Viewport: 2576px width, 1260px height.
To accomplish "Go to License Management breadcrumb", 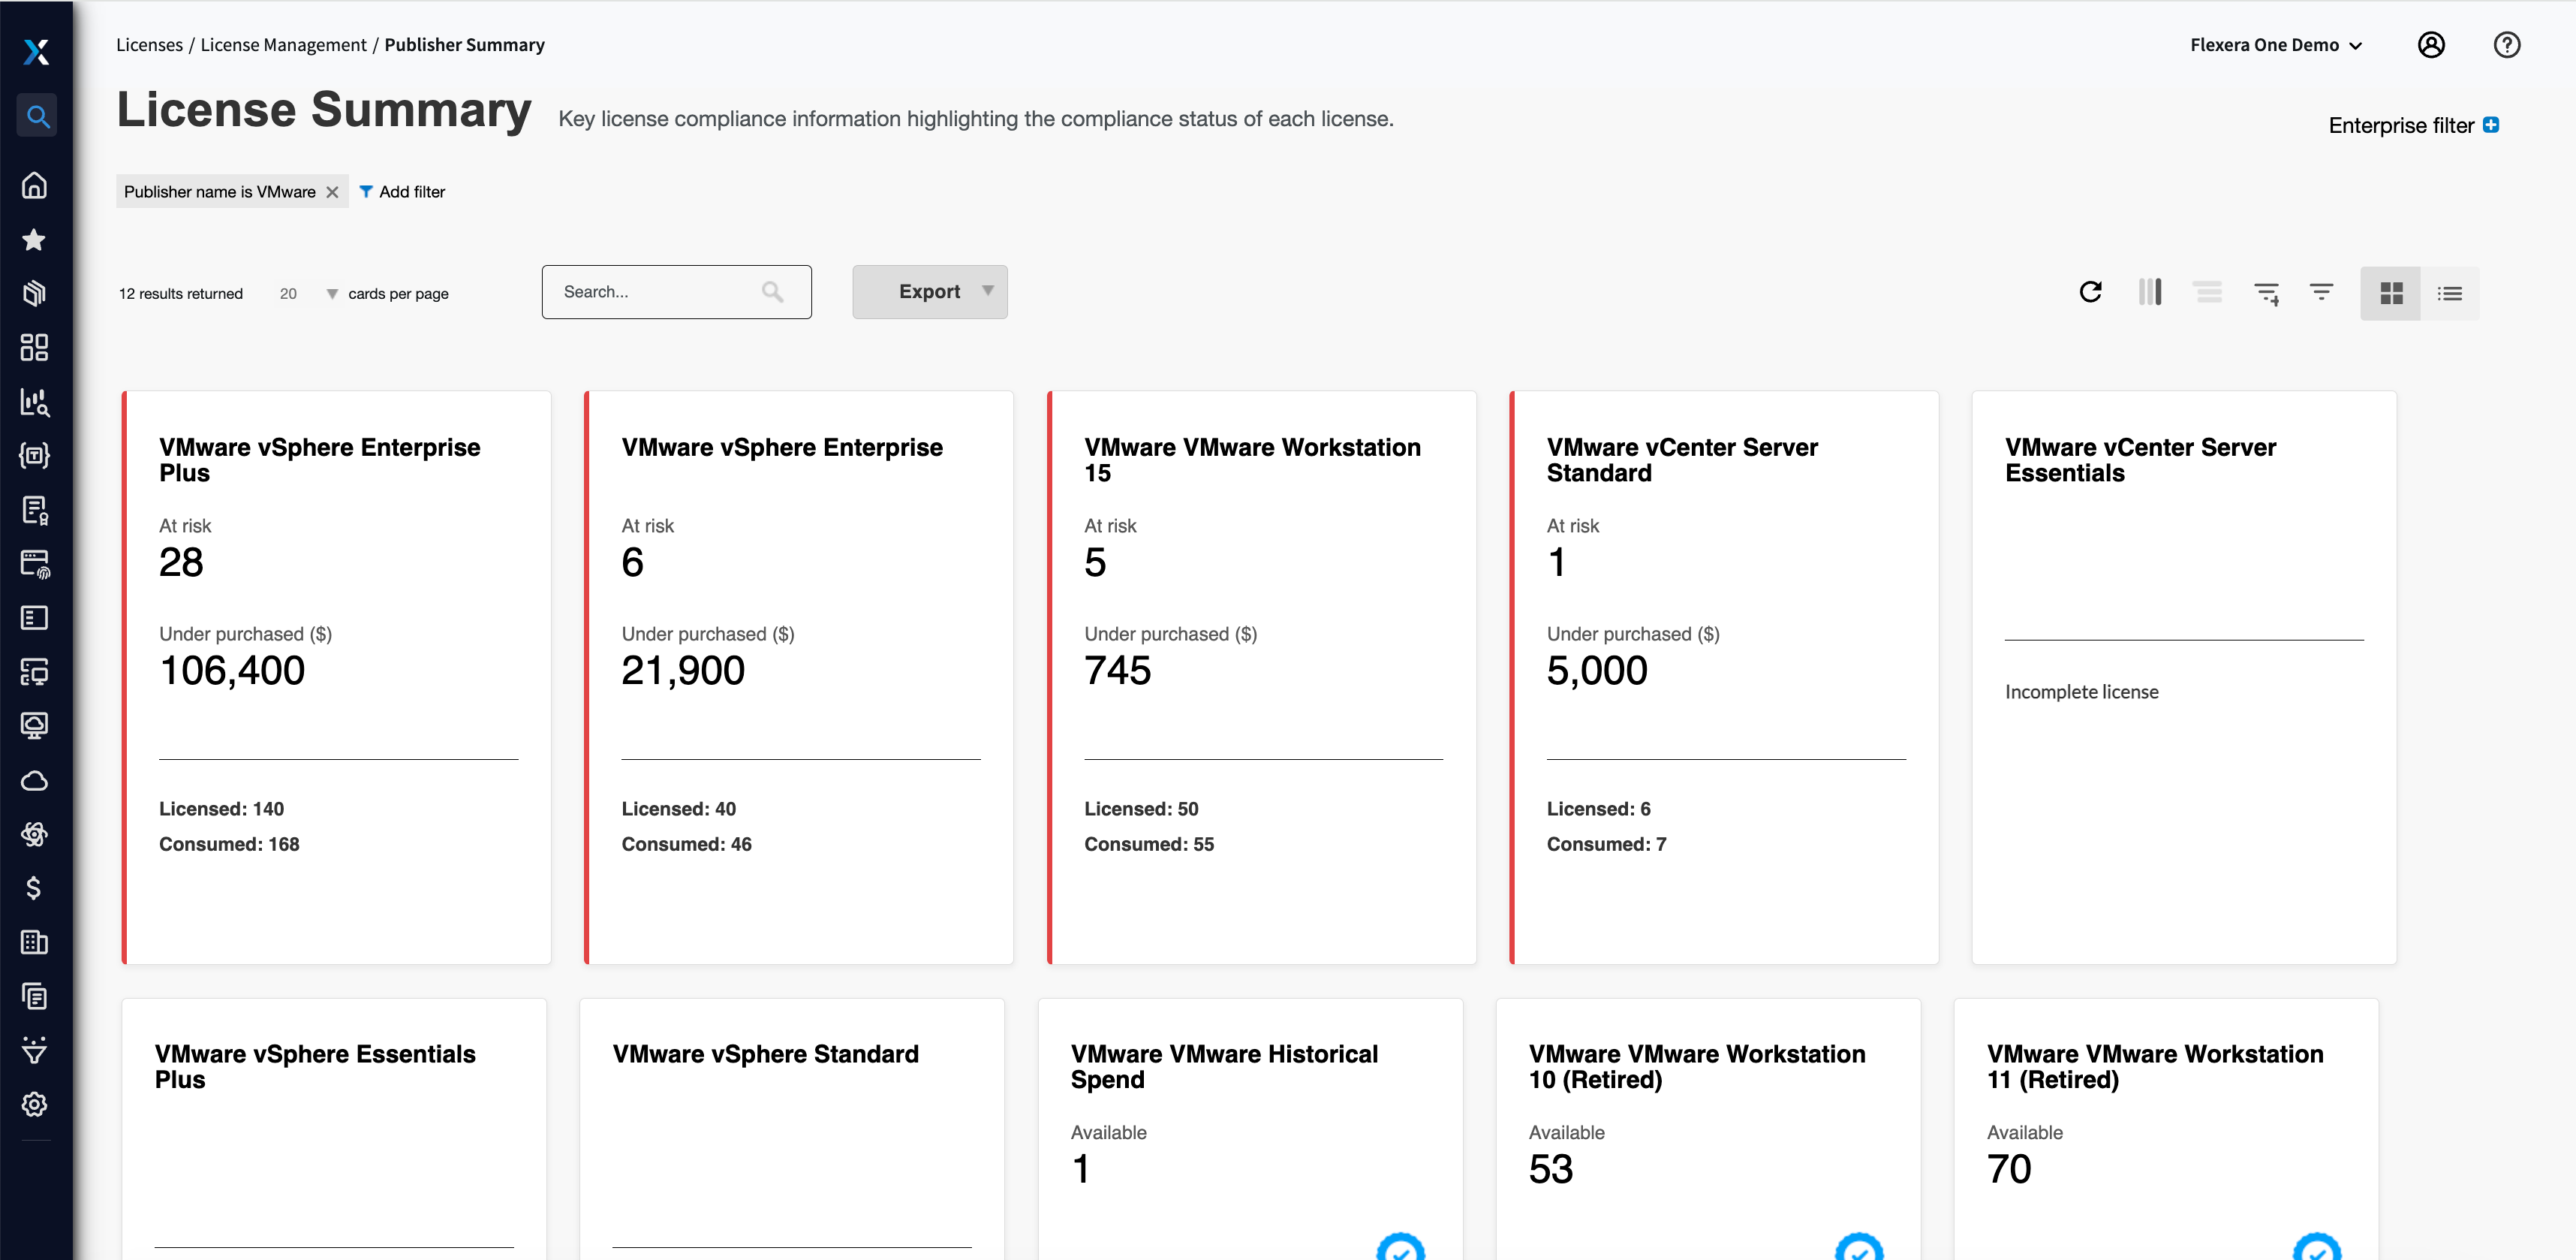I will pyautogui.click(x=283, y=45).
